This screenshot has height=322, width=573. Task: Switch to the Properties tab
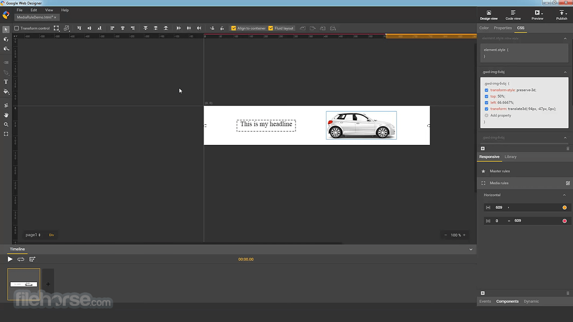click(x=503, y=28)
